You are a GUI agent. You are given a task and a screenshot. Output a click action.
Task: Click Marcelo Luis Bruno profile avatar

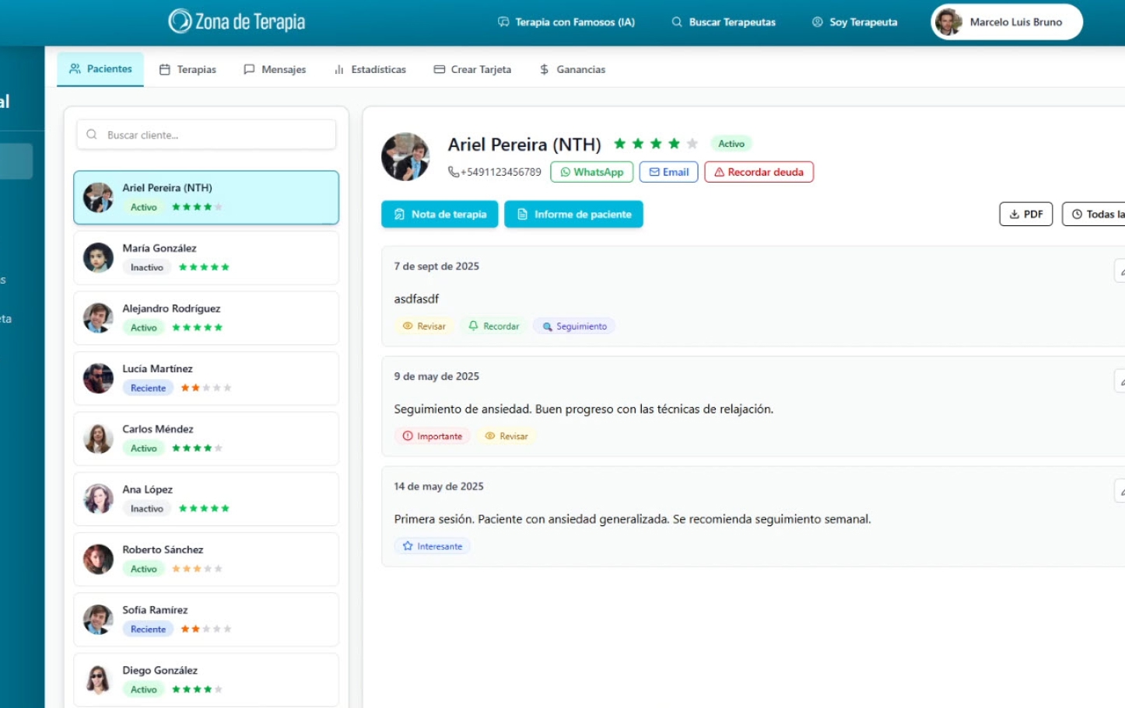948,22
